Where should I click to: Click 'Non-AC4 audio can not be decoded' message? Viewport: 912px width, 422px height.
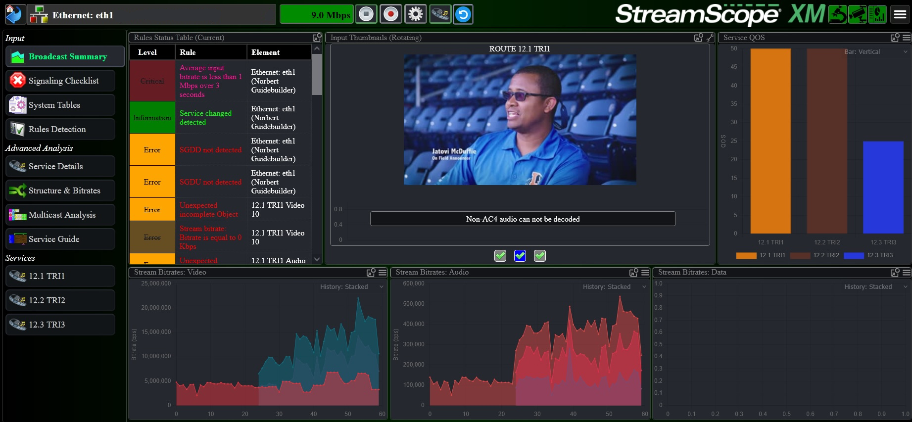coord(523,219)
